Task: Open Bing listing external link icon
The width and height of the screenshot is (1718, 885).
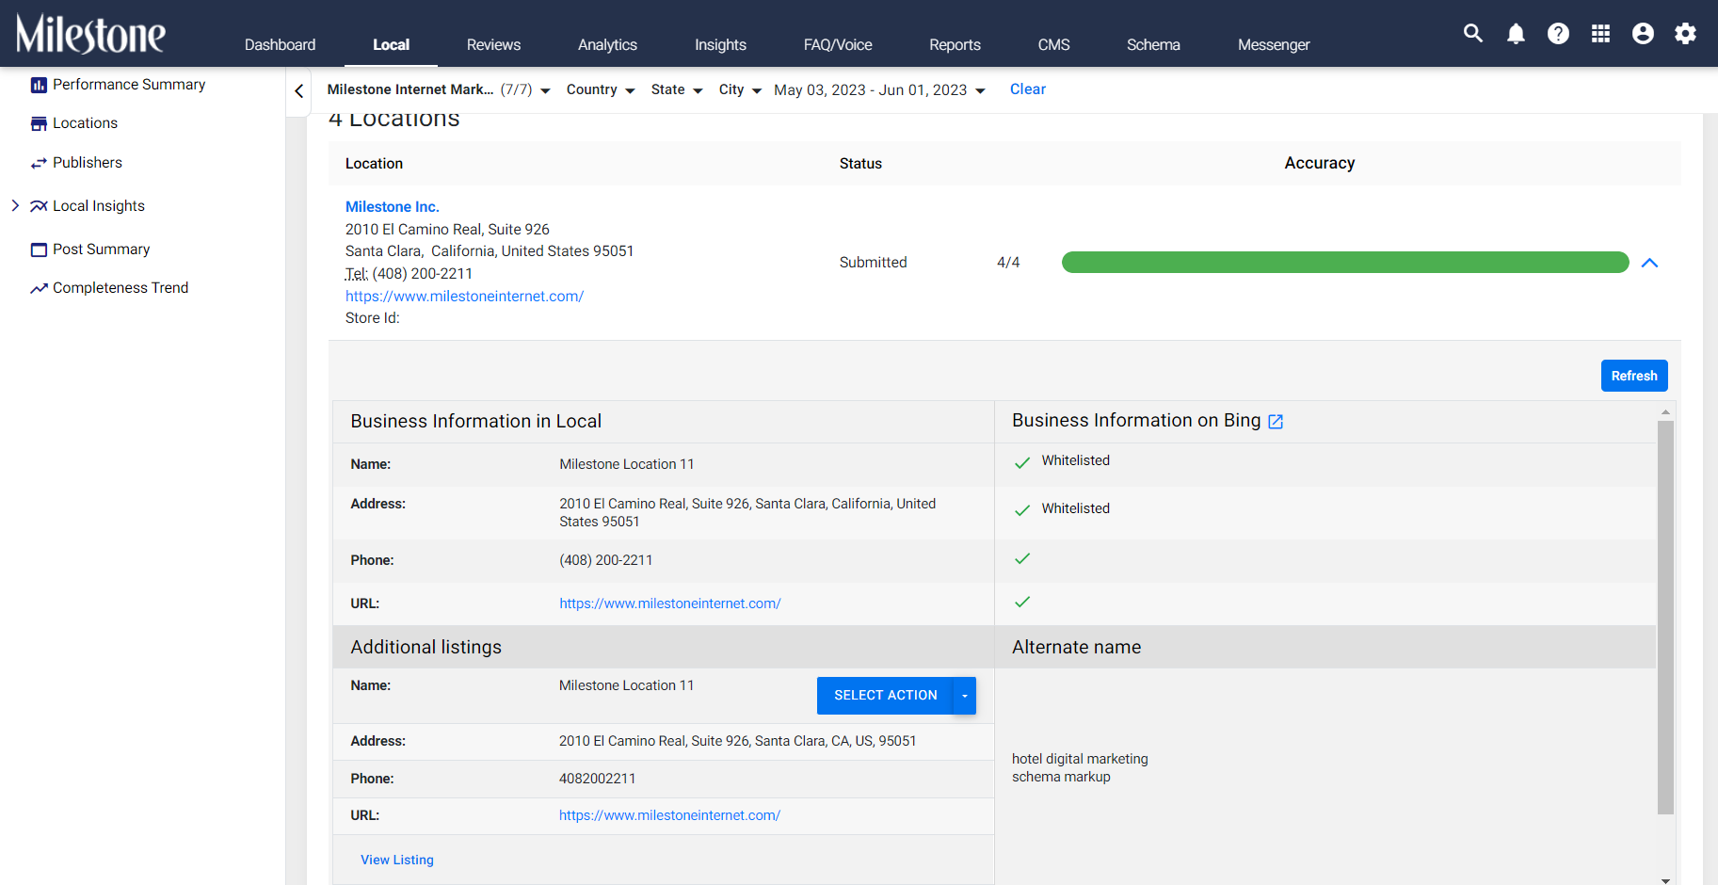Action: (1276, 422)
